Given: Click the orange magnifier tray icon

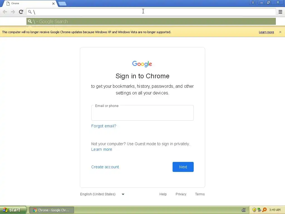Looking at the screenshot, I should pyautogui.click(x=264, y=210).
